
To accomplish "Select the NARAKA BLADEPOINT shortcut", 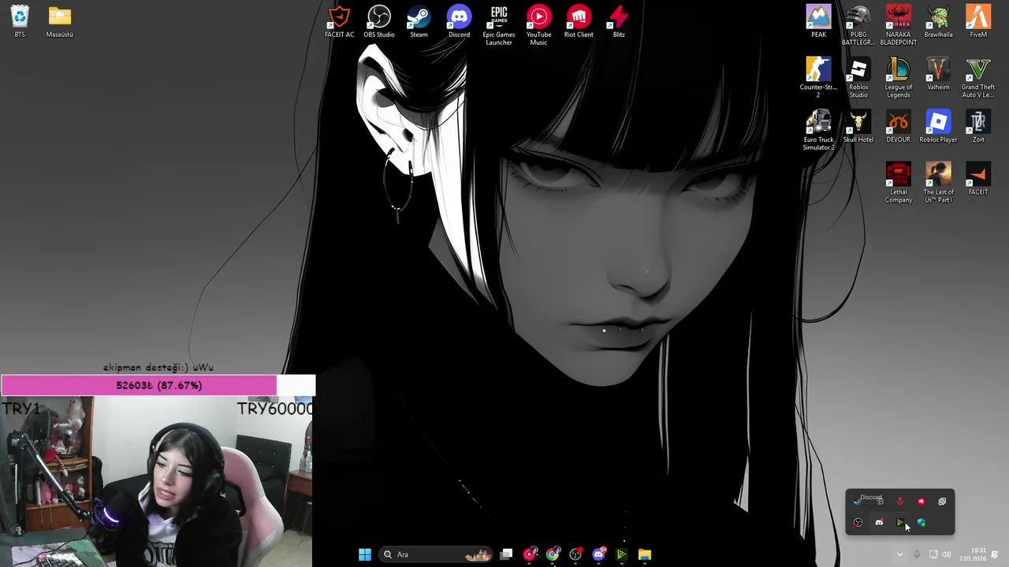I will coord(899,25).
